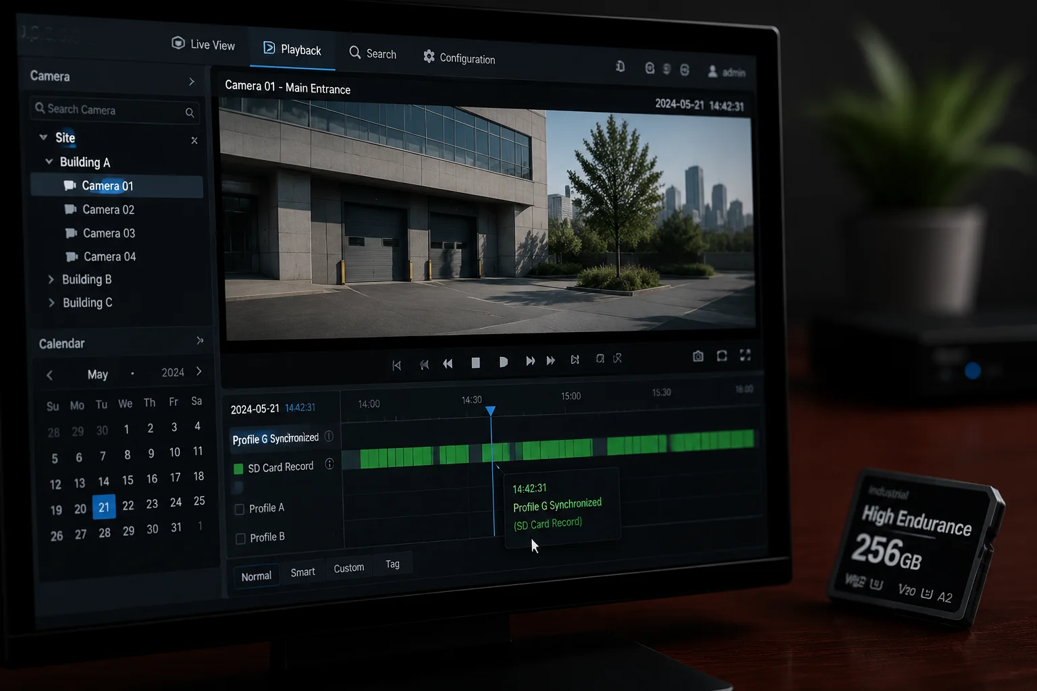This screenshot has width=1037, height=691.
Task: Click the Profile G Synchronized row label
Action: pyautogui.click(x=275, y=439)
